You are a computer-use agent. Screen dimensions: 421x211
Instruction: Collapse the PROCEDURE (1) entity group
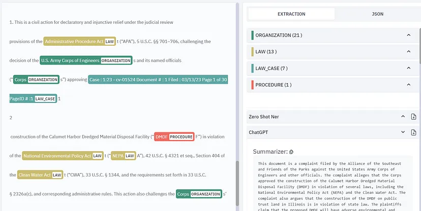[409, 85]
